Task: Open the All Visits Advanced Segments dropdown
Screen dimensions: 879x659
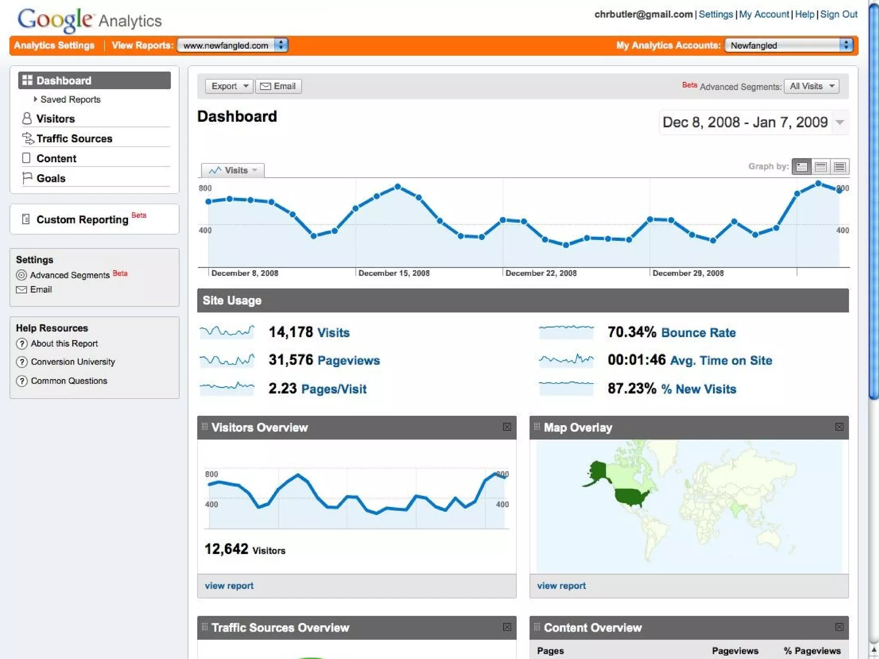Action: pyautogui.click(x=811, y=86)
